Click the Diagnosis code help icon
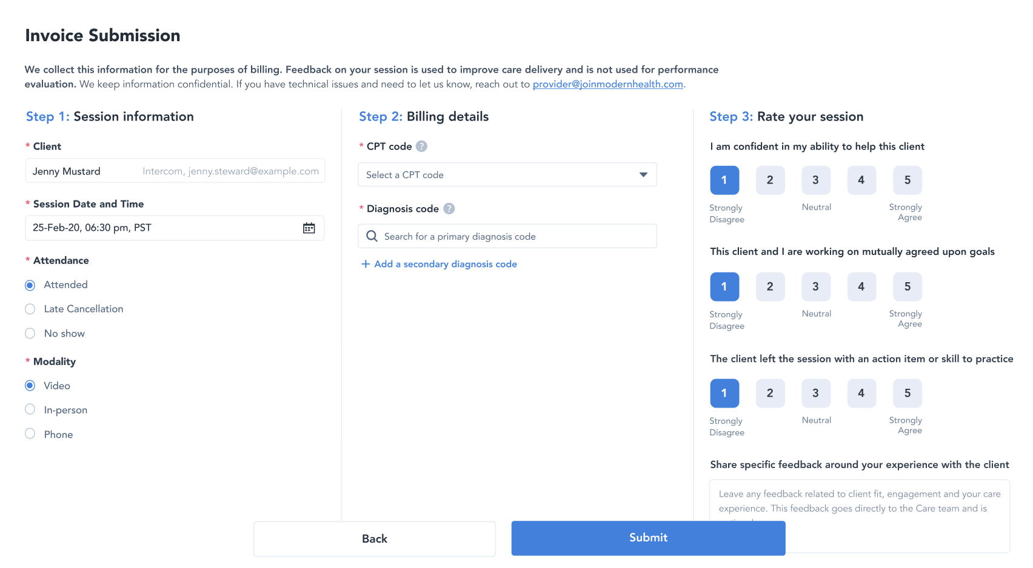 449,209
